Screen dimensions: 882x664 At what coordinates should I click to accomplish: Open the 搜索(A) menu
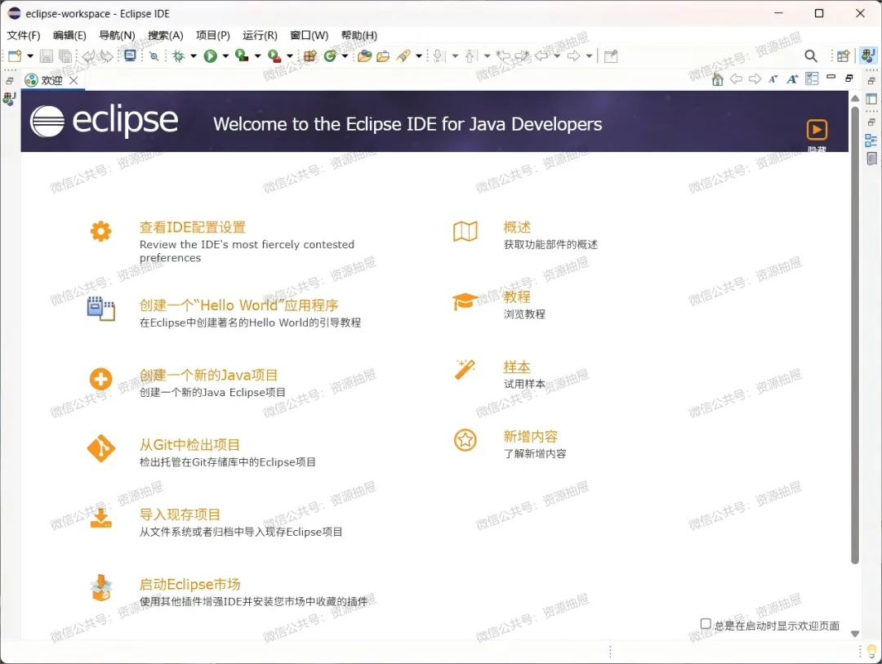pyautogui.click(x=165, y=35)
